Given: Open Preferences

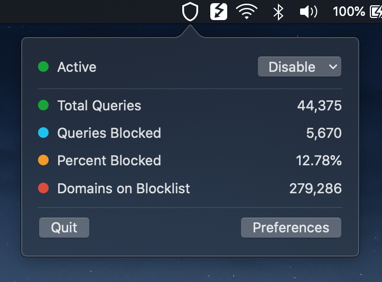Looking at the screenshot, I should pyautogui.click(x=291, y=228).
